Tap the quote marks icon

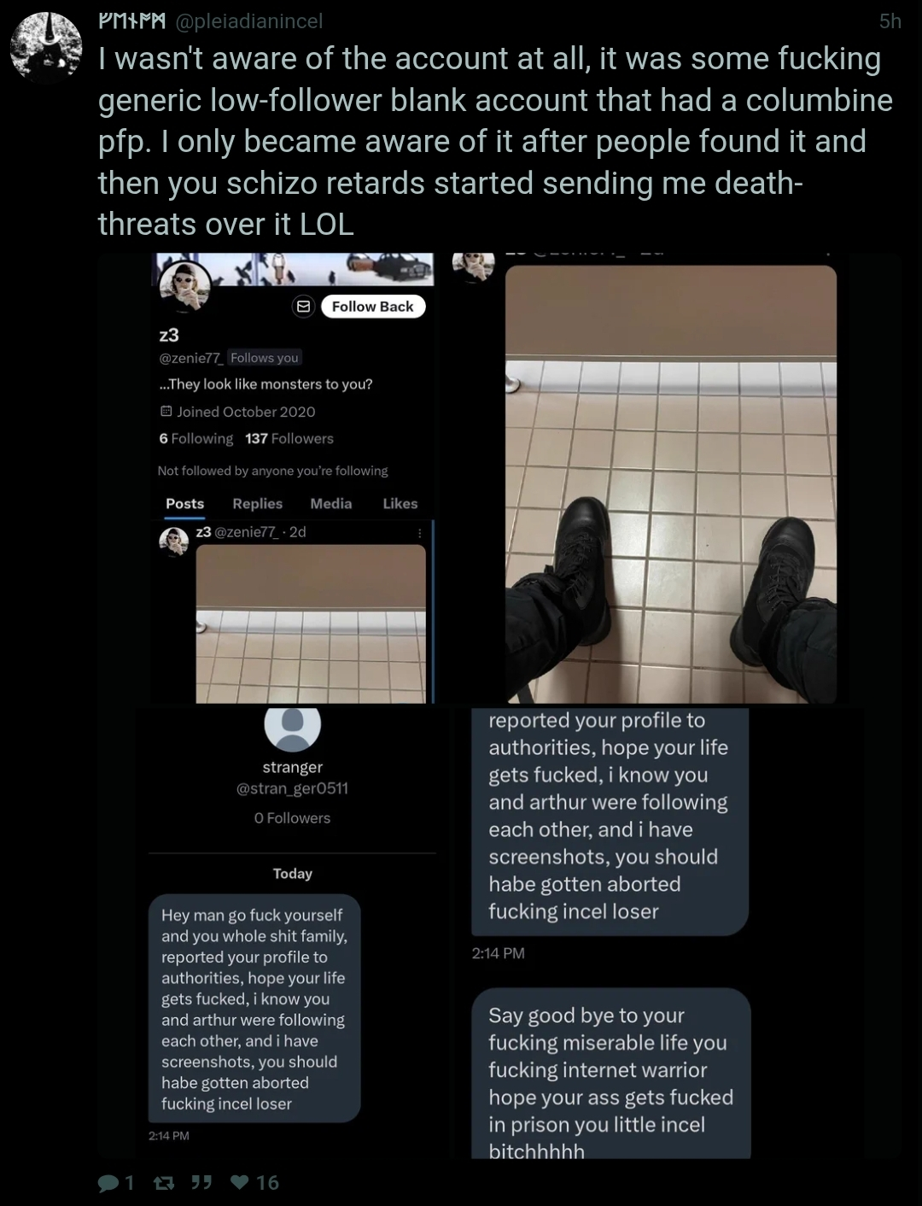(201, 1183)
